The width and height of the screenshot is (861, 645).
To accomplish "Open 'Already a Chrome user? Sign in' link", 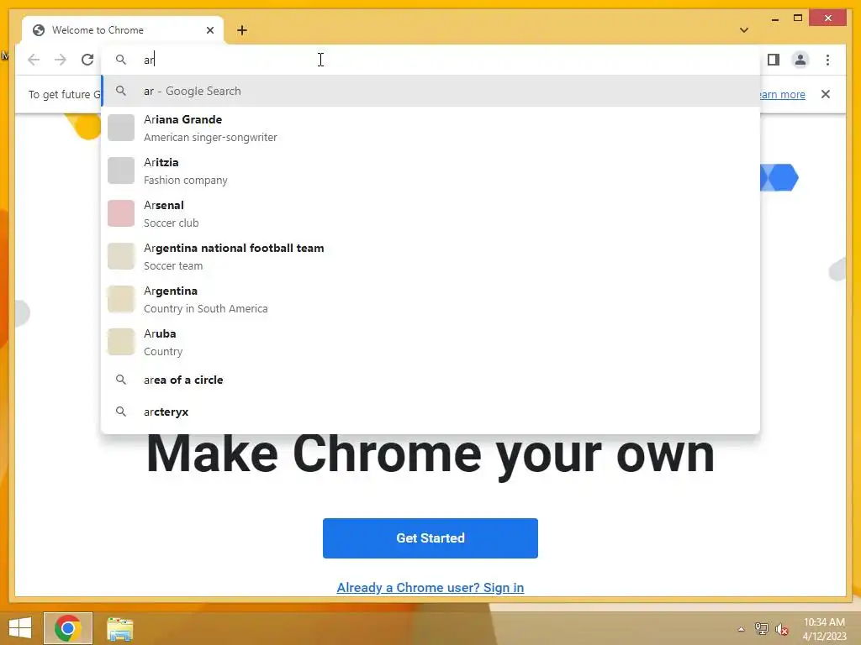I will coord(430,587).
